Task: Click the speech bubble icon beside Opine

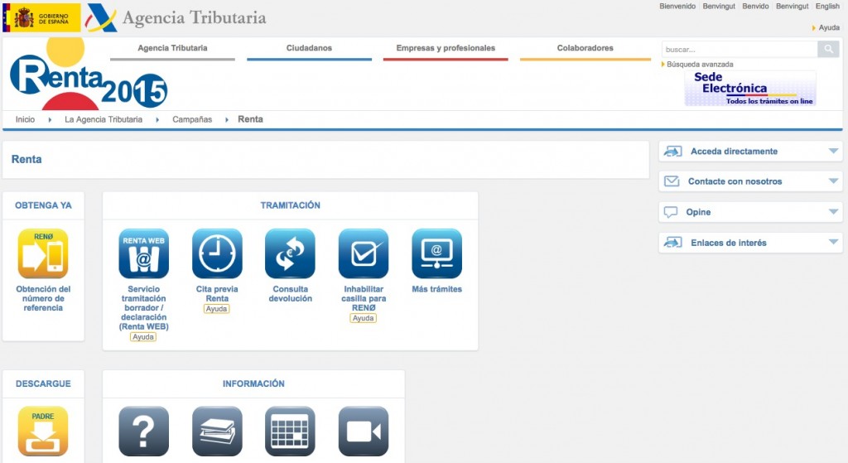Action: 671,212
